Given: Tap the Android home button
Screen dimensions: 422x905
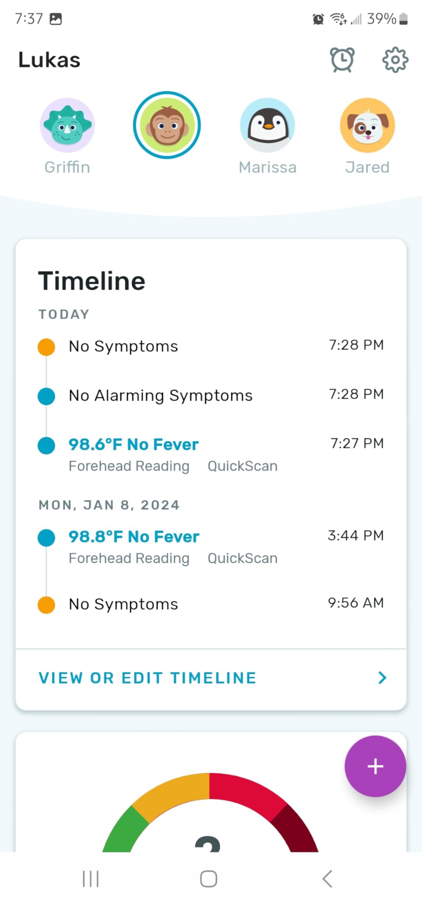Looking at the screenshot, I should (x=209, y=879).
